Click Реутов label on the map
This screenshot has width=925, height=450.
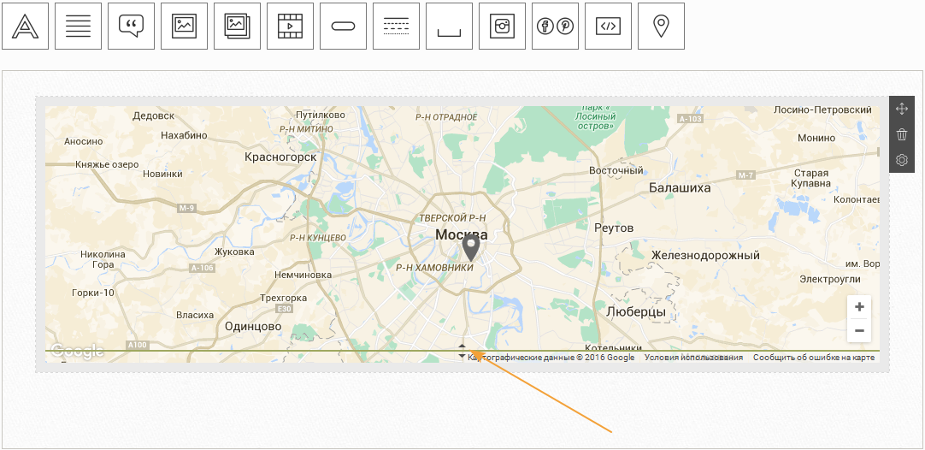pyautogui.click(x=614, y=228)
